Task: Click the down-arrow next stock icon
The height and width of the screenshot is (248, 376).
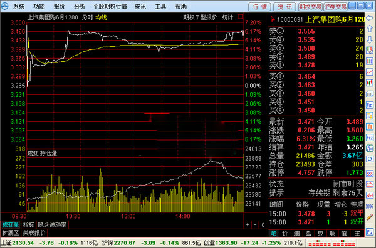Action: (x=370, y=40)
